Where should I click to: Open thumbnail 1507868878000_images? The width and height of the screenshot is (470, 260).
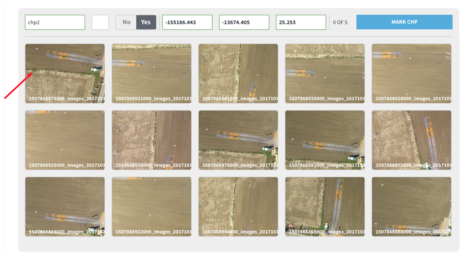238,140
